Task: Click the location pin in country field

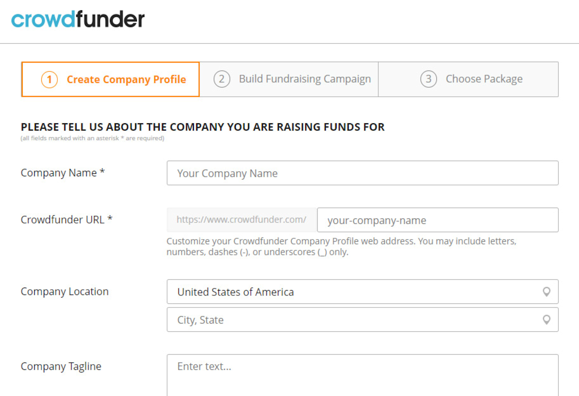Action: [x=546, y=292]
